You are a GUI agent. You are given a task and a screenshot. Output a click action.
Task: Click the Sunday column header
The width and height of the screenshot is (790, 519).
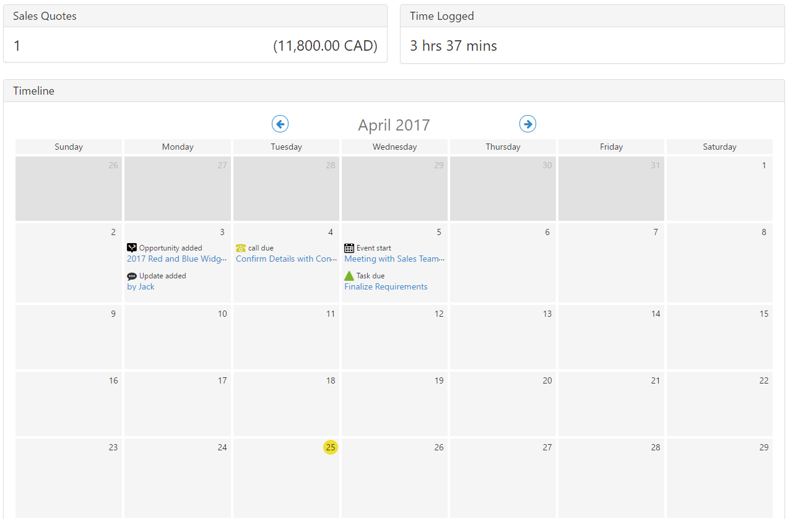[69, 147]
